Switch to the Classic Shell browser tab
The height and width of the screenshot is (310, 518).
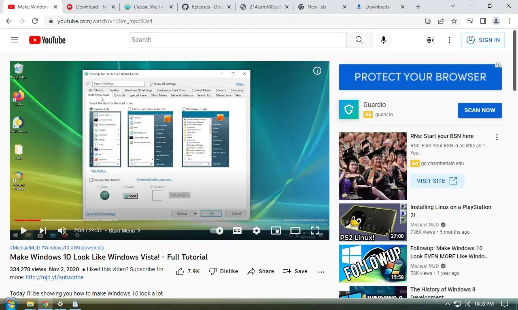coord(148,7)
